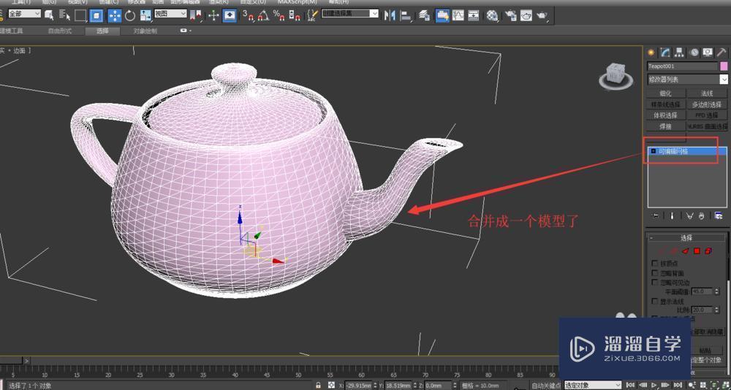This screenshot has height=390, width=731.
Task: Switch to the Utilities hammer tab
Action: 721,52
